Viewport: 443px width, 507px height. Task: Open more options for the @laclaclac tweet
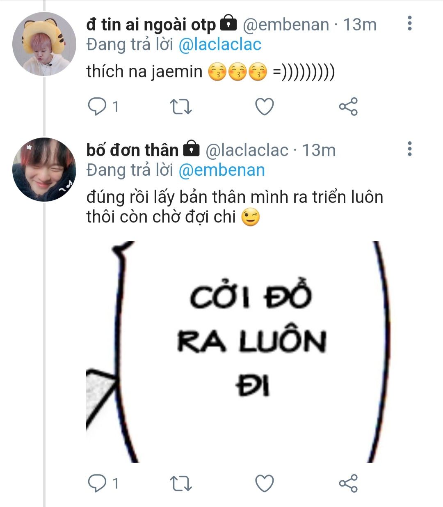(409, 149)
